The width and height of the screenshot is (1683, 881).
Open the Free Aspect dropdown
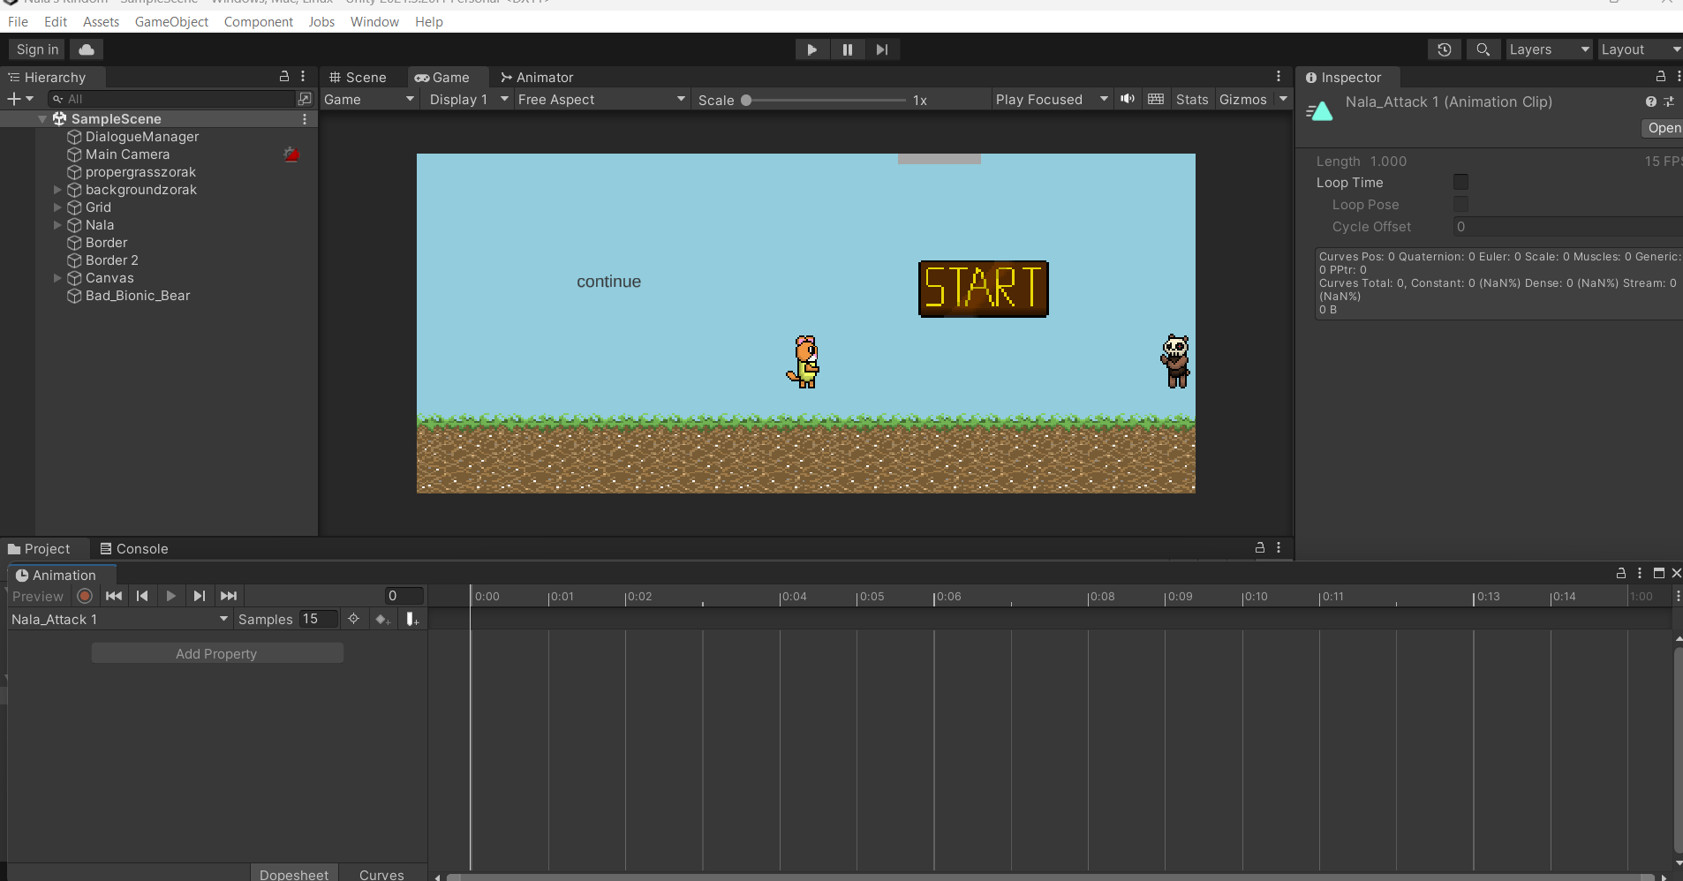[x=600, y=100]
